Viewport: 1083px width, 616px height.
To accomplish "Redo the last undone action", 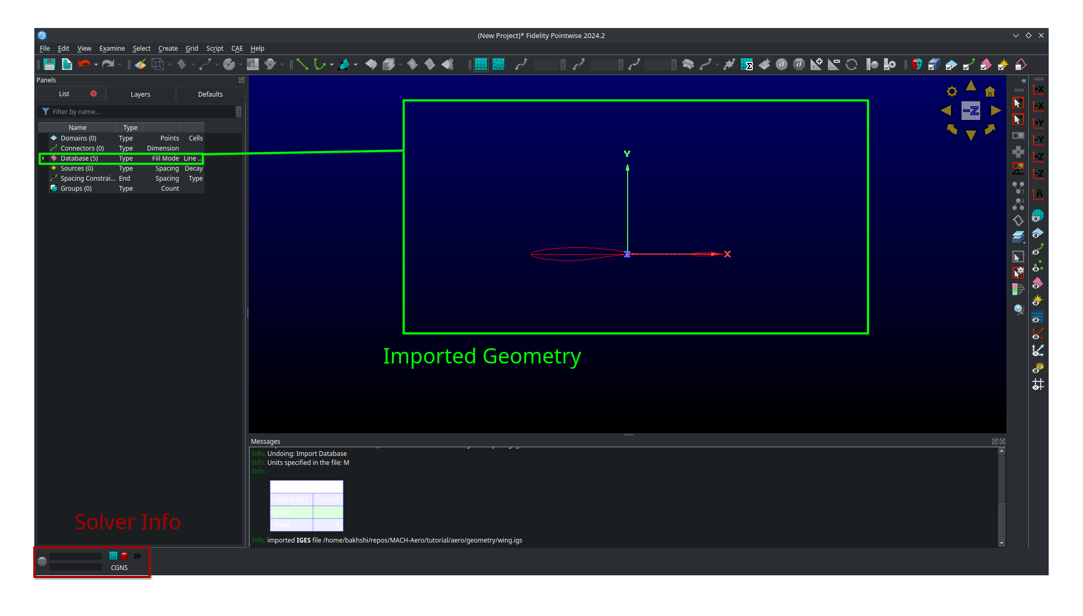I will [109, 64].
